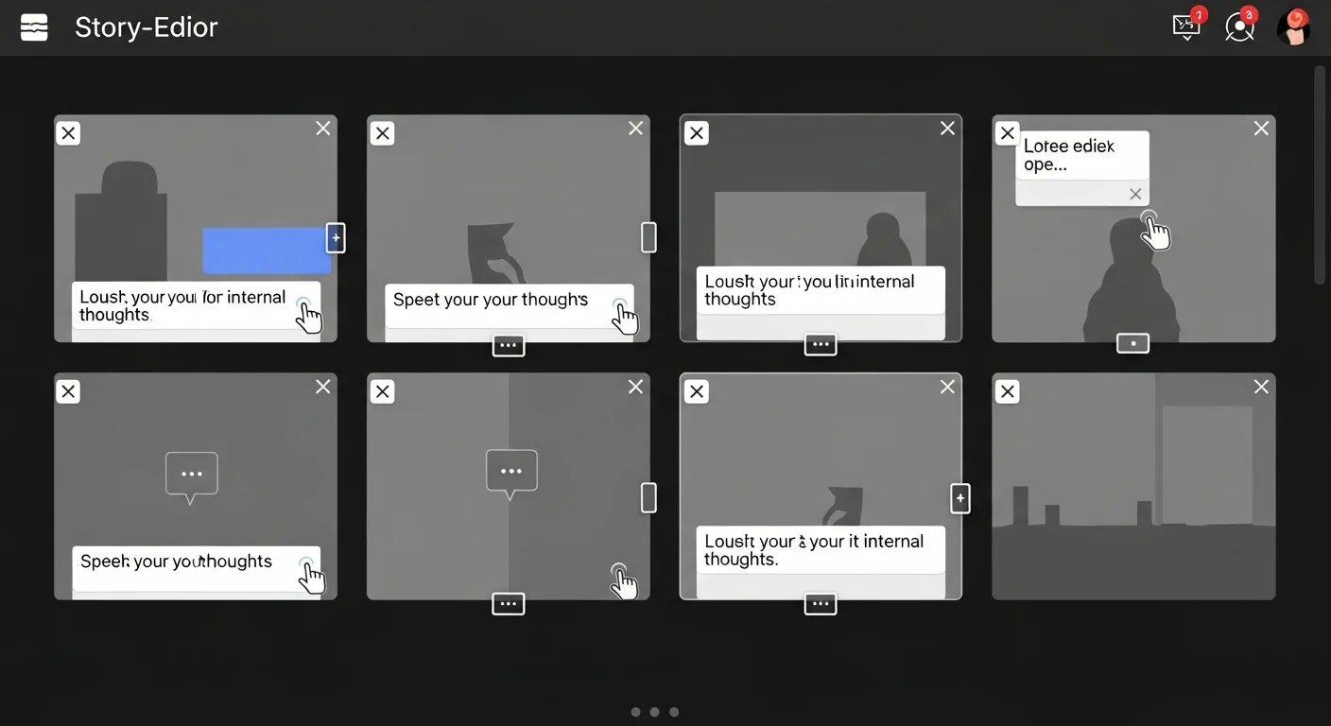Open more options under 'Speet your your thoughts' panel

pos(509,346)
